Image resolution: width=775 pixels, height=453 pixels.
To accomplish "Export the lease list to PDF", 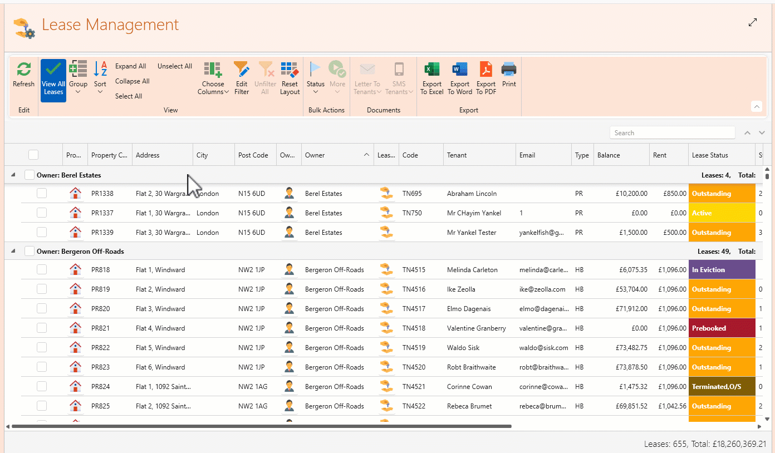I will click(485, 70).
